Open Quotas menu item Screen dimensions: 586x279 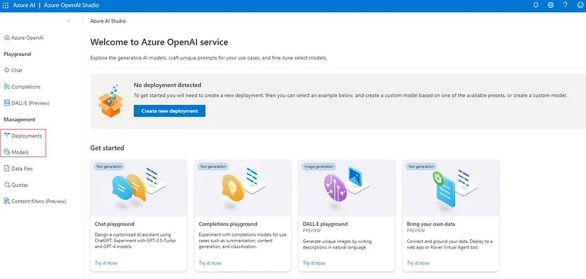(20, 185)
